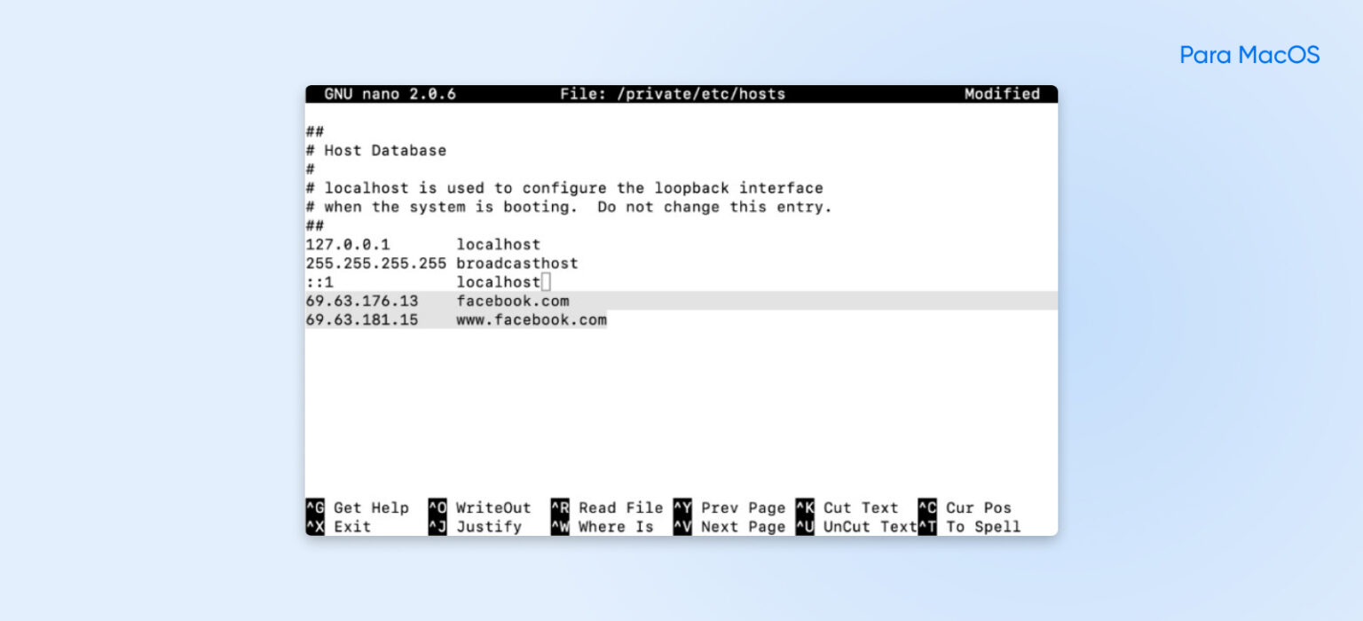Click the highlighted facebook.com hosts entry

coord(513,301)
